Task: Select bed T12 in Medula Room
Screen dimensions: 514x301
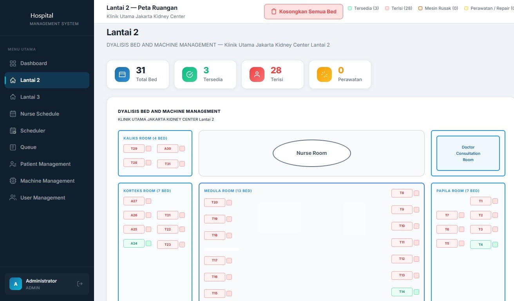Action: click(x=402, y=259)
